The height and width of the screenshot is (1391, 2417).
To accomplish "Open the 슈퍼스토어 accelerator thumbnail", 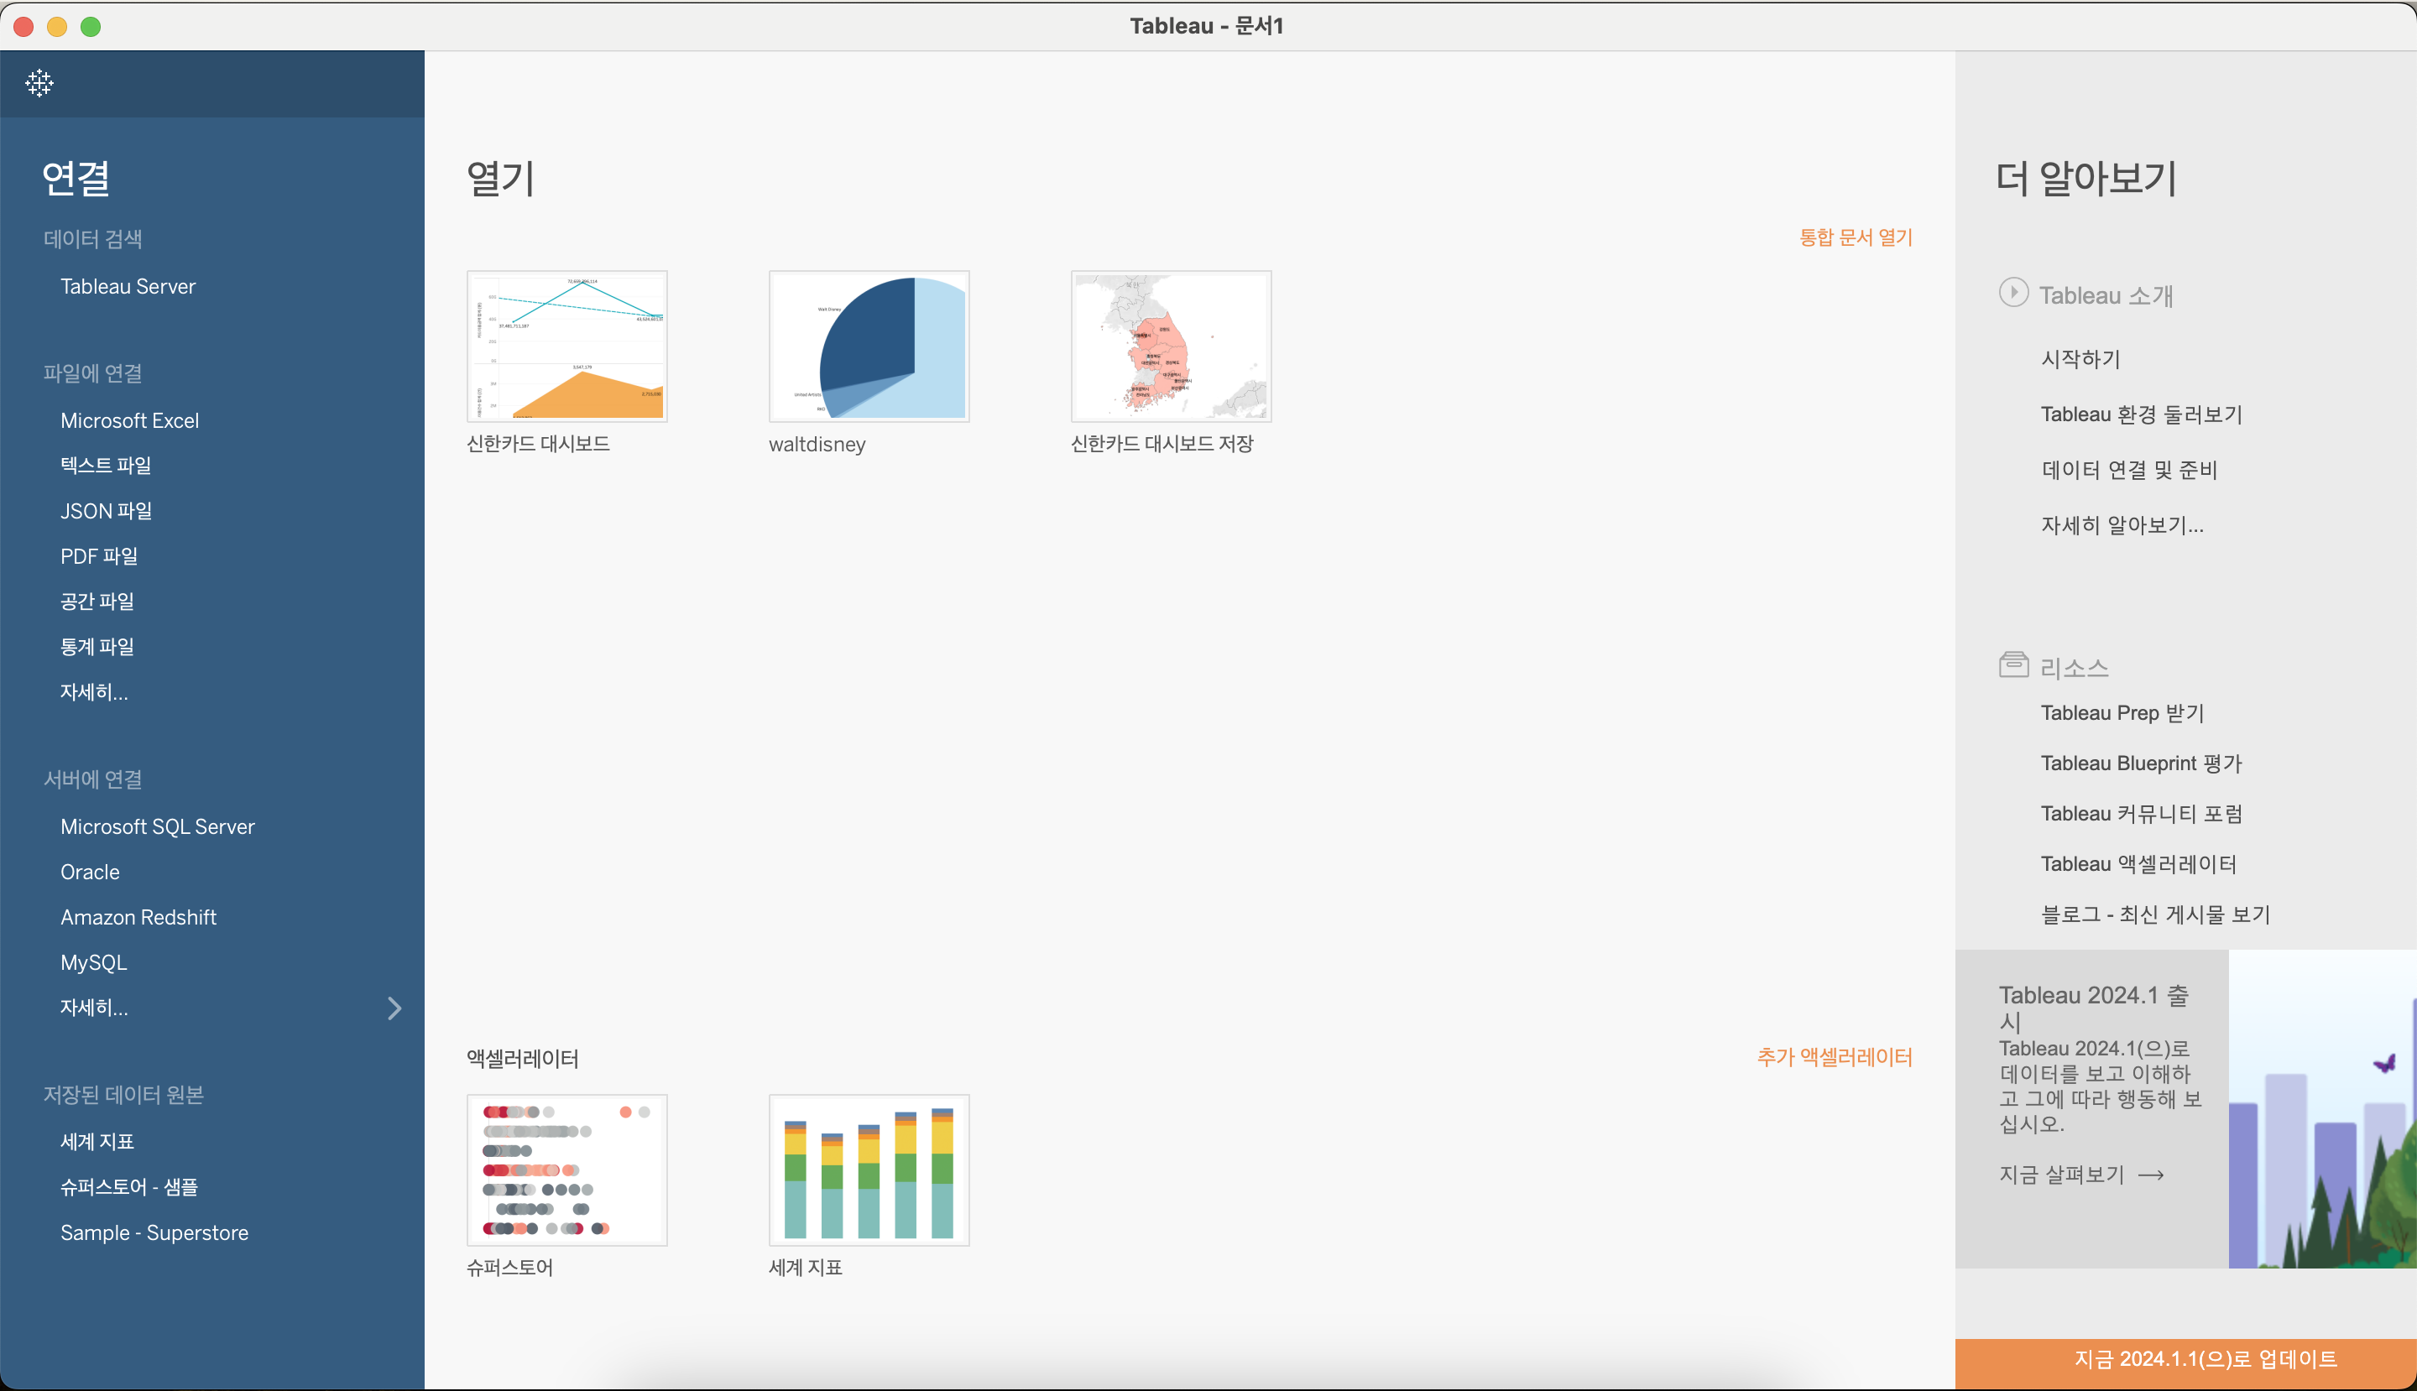I will [566, 1170].
